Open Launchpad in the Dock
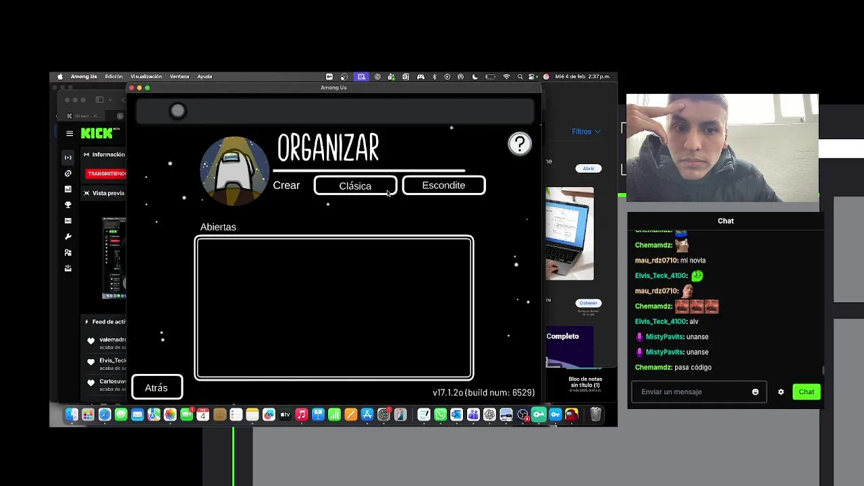The height and width of the screenshot is (486, 864). coord(88,414)
